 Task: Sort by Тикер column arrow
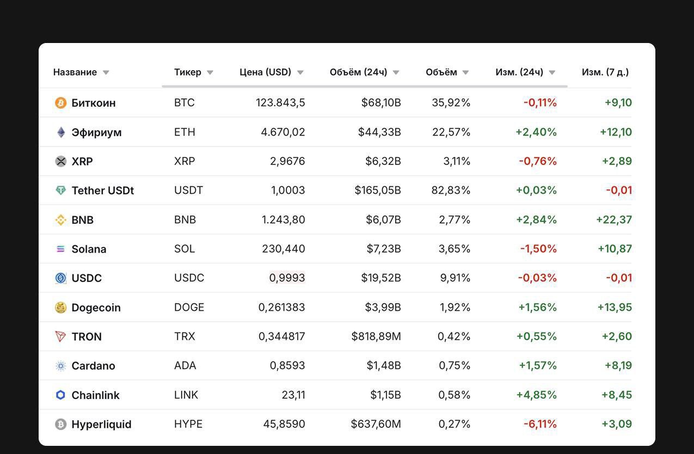click(x=210, y=72)
